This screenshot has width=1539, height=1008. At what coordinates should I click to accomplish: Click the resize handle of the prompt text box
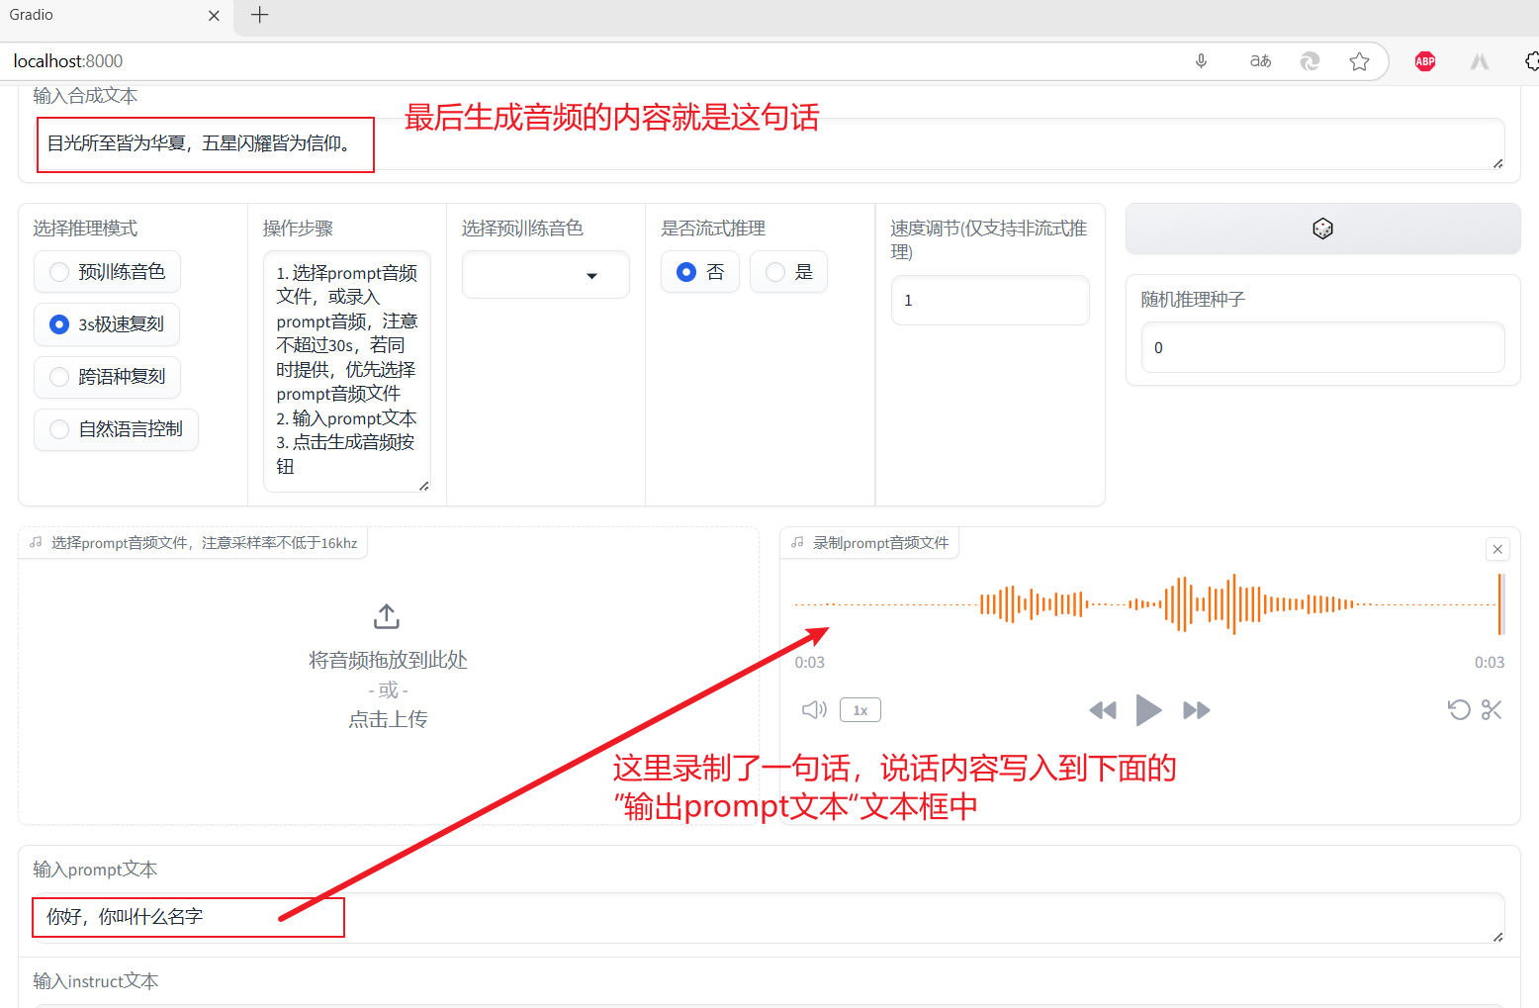(x=1498, y=937)
